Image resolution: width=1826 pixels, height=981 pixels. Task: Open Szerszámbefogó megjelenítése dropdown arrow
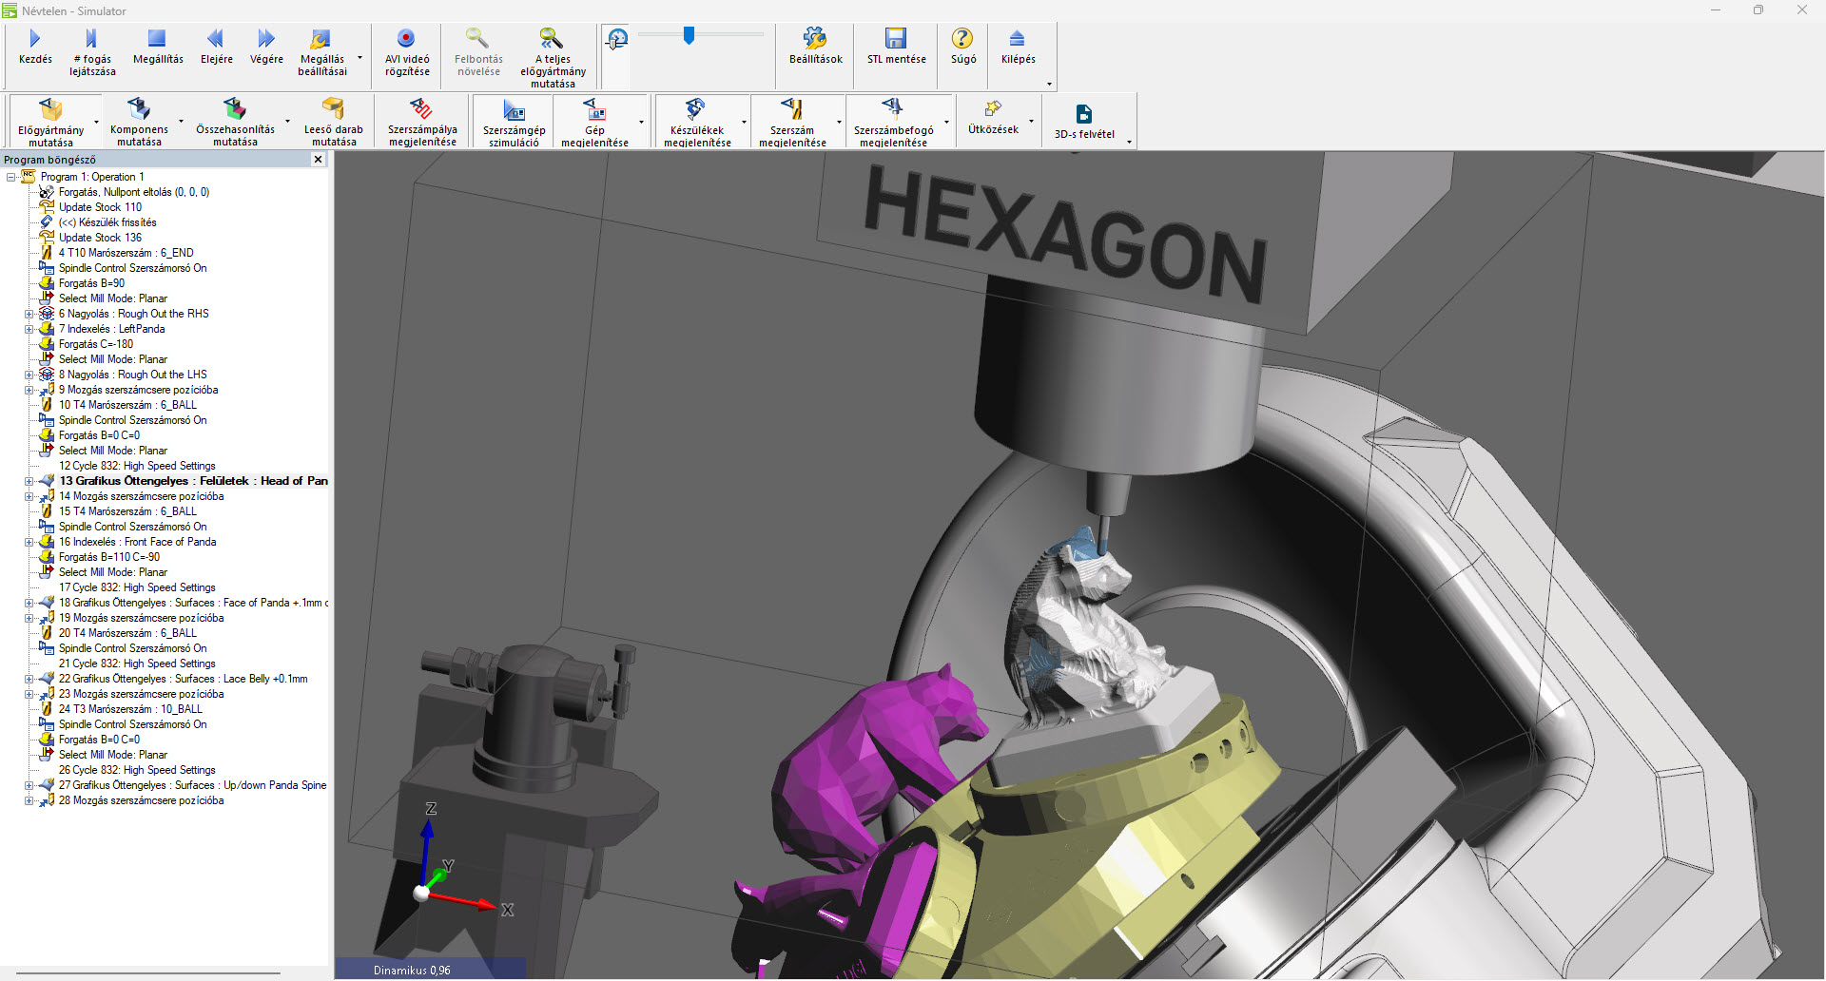[x=946, y=122]
